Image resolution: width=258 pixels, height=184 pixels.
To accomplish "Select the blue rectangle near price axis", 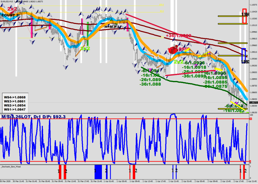I will pyautogui.click(x=243, y=56).
